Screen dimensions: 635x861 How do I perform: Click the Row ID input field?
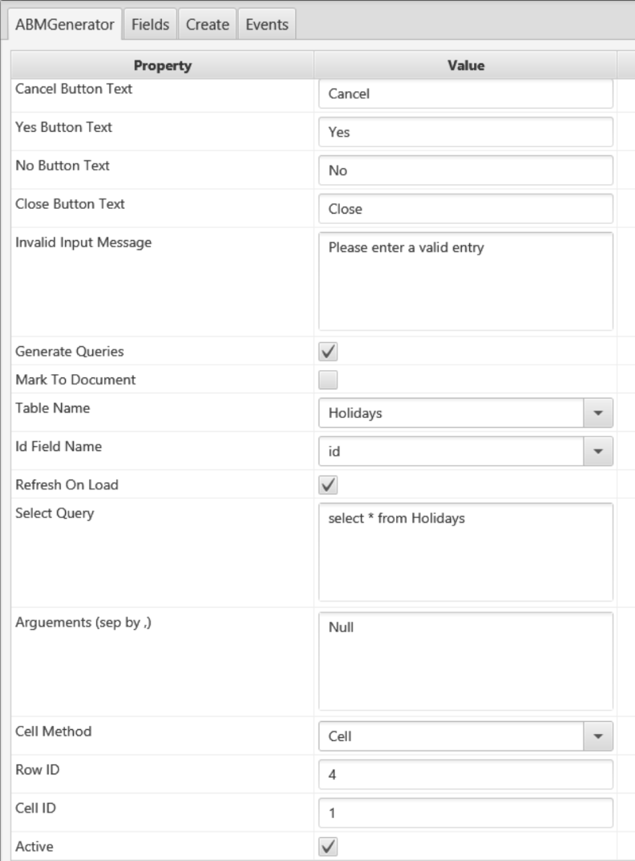pyautogui.click(x=465, y=774)
